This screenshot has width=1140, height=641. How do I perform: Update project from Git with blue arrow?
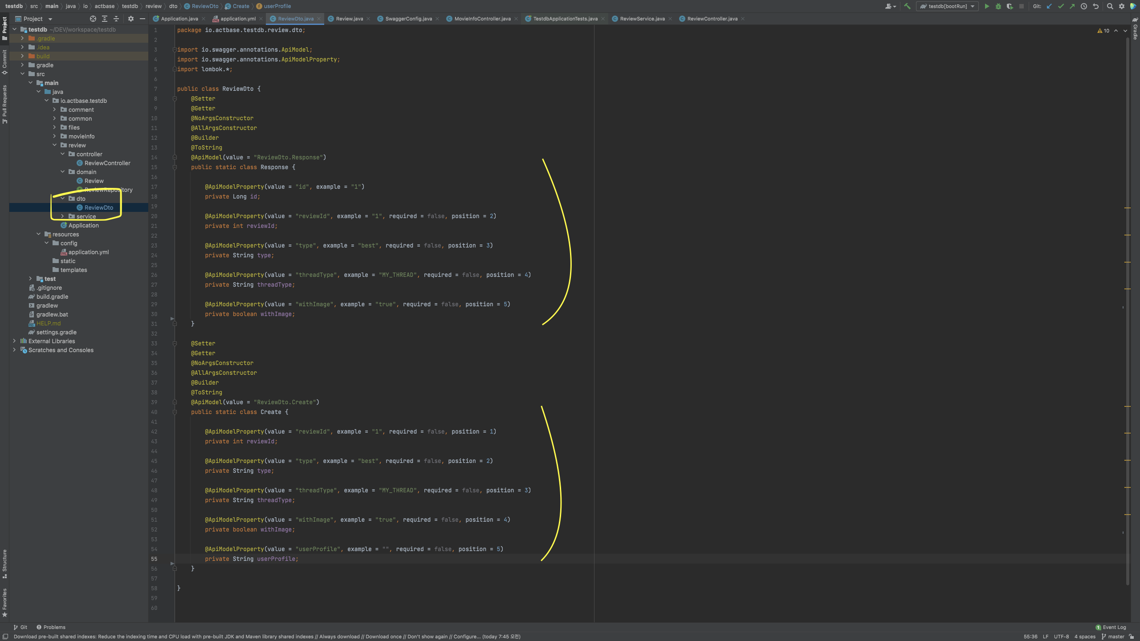tap(1049, 6)
